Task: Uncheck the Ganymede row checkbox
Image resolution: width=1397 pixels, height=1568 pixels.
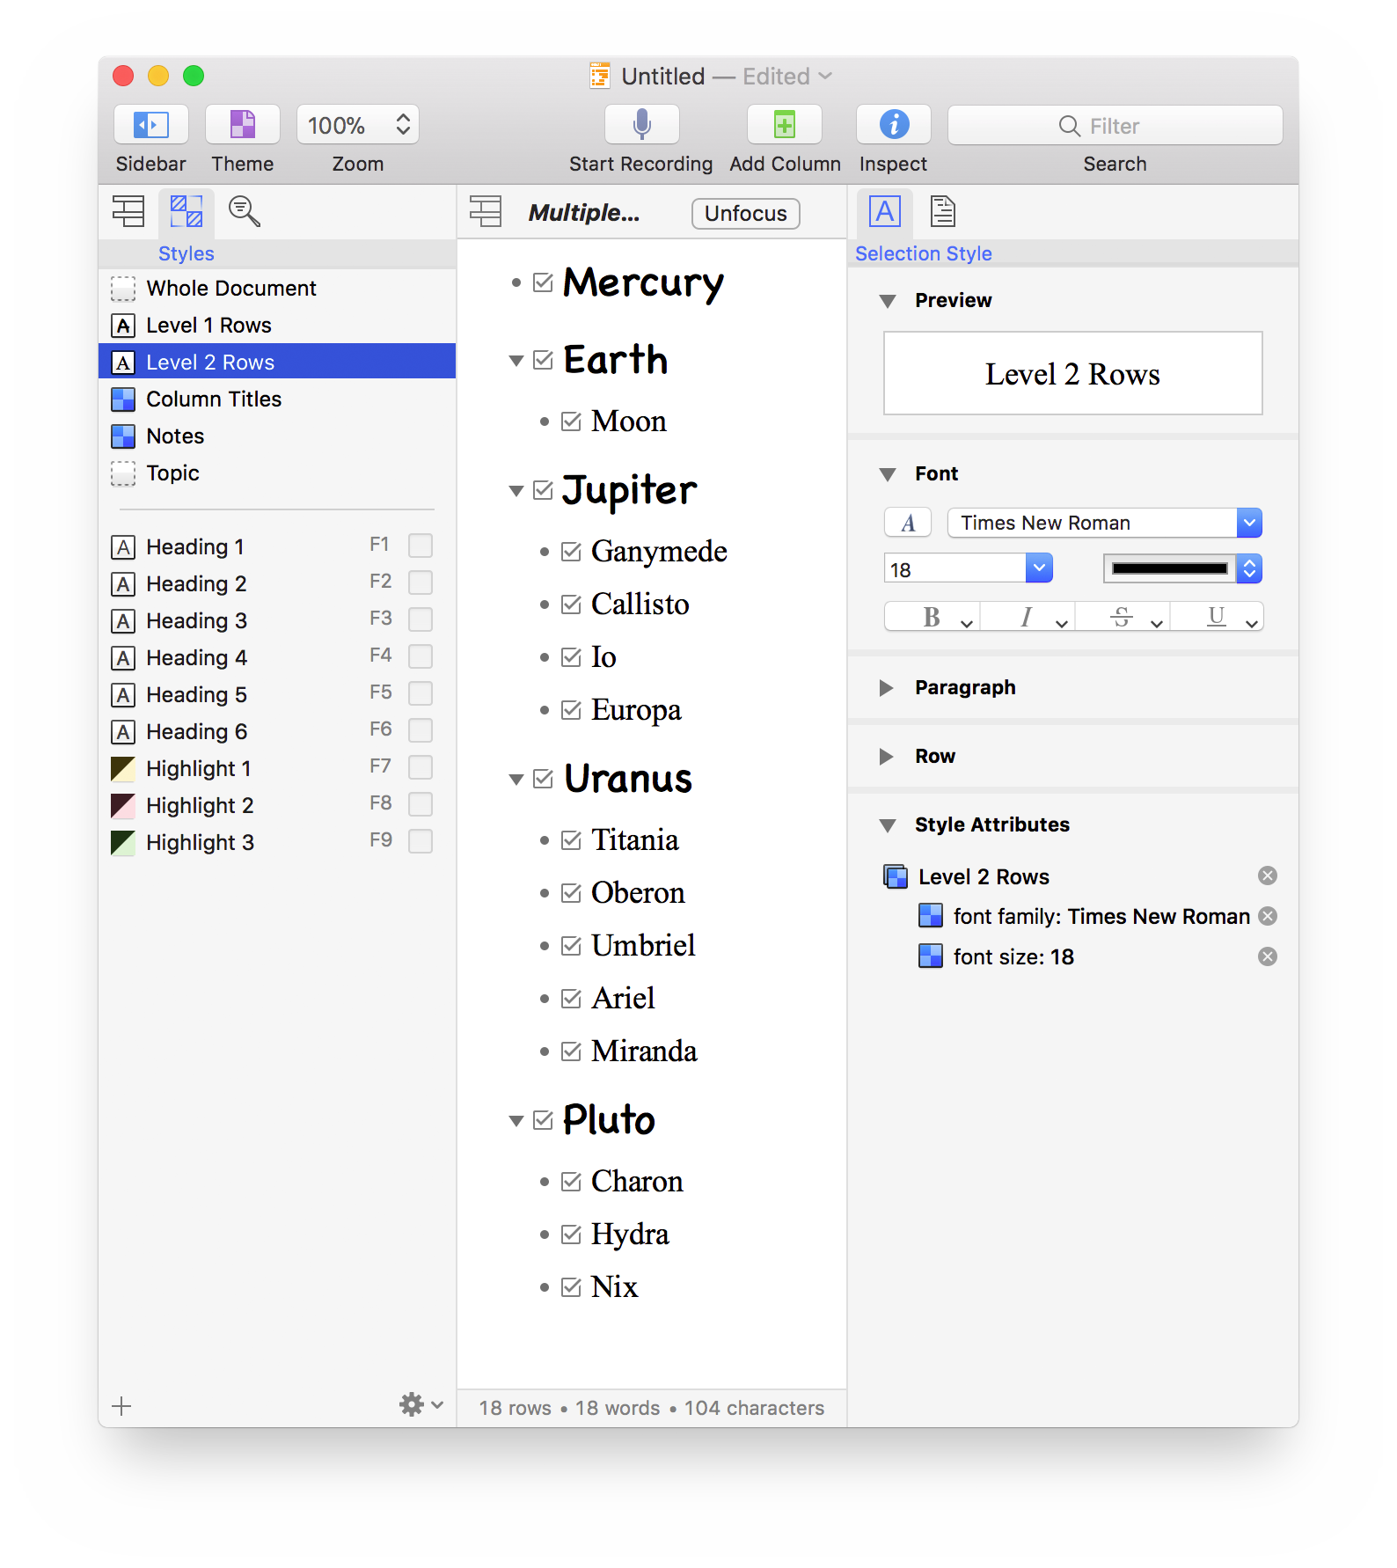Action: pyautogui.click(x=572, y=552)
